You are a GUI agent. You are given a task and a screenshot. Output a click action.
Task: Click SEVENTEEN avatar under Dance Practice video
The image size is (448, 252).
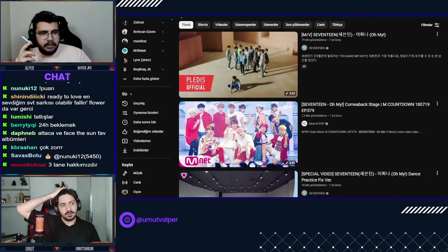304,193
